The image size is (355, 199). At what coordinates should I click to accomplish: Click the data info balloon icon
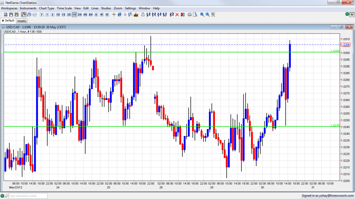click(x=125, y=15)
